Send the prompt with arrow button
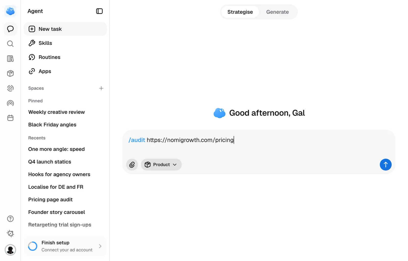Image resolution: width=408 pixels, height=261 pixels. (x=386, y=165)
